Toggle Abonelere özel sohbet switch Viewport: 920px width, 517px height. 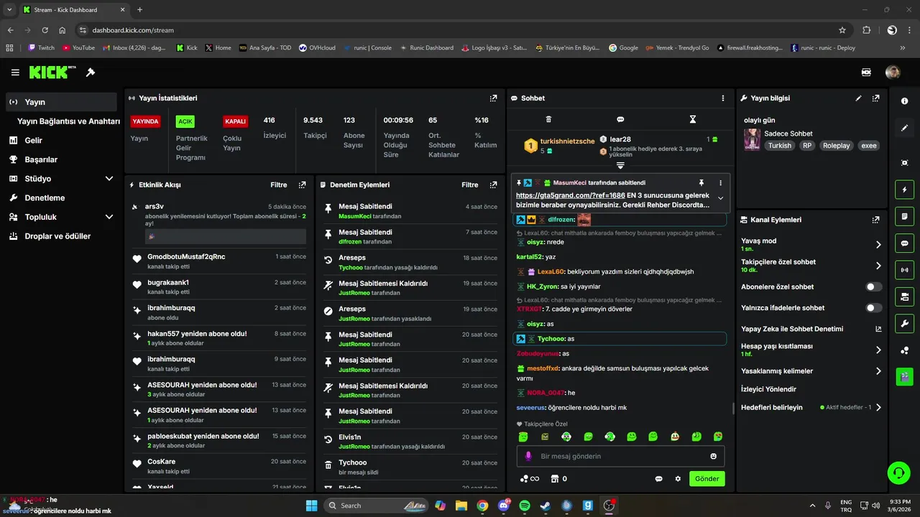pos(873,287)
